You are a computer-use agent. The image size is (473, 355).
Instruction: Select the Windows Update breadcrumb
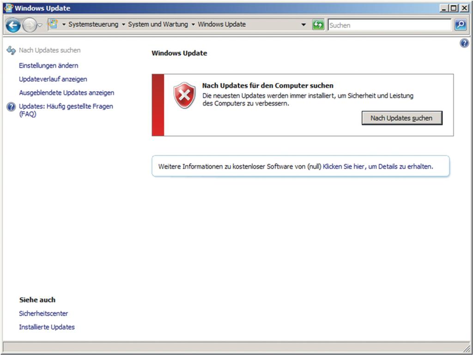(222, 24)
